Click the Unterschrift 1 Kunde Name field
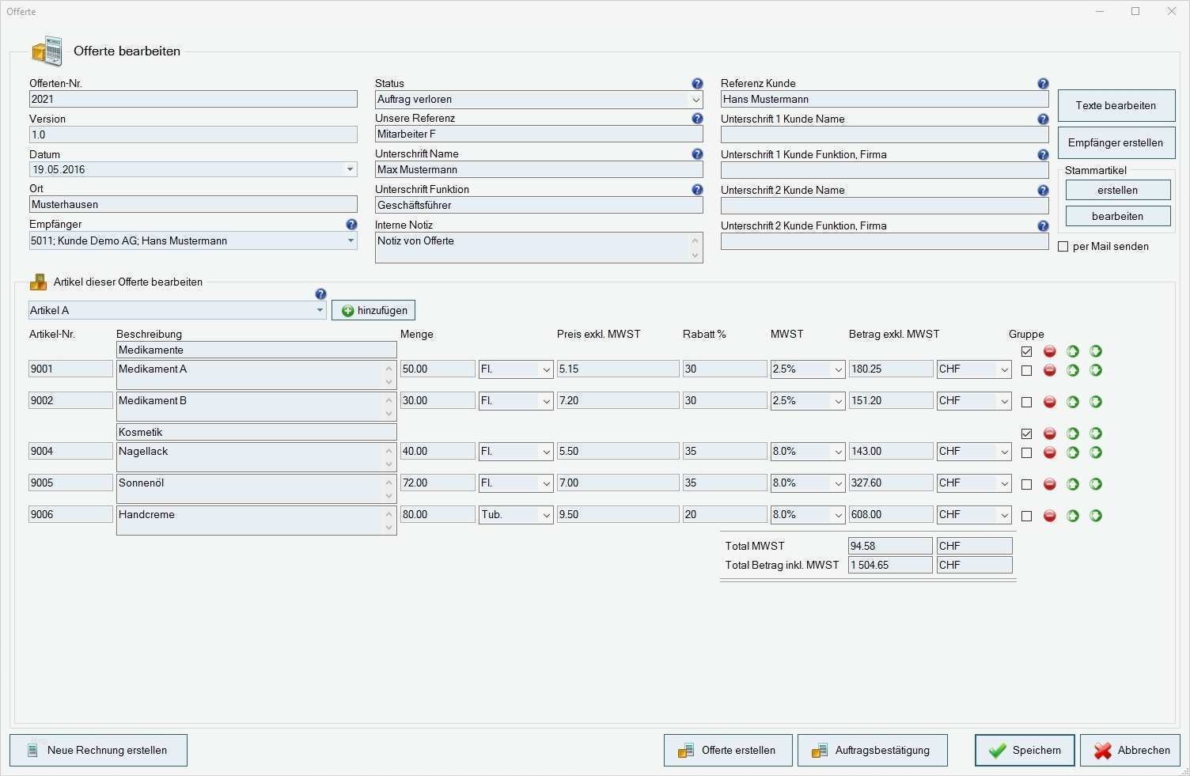Viewport: 1190px width, 776px height. tap(885, 134)
